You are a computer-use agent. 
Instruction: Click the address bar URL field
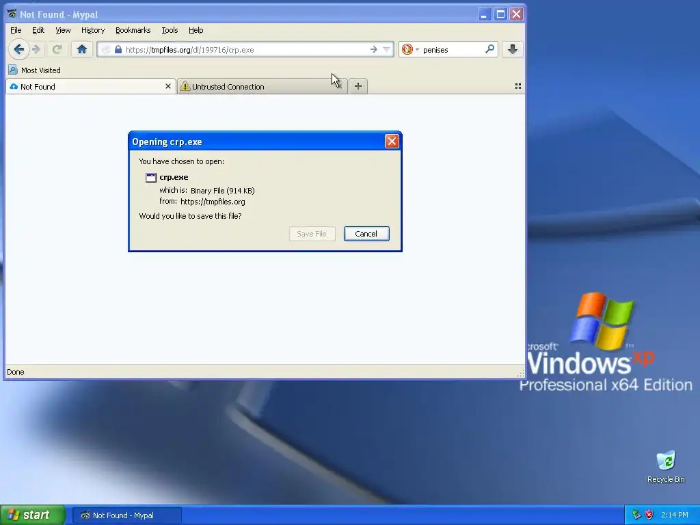click(245, 49)
